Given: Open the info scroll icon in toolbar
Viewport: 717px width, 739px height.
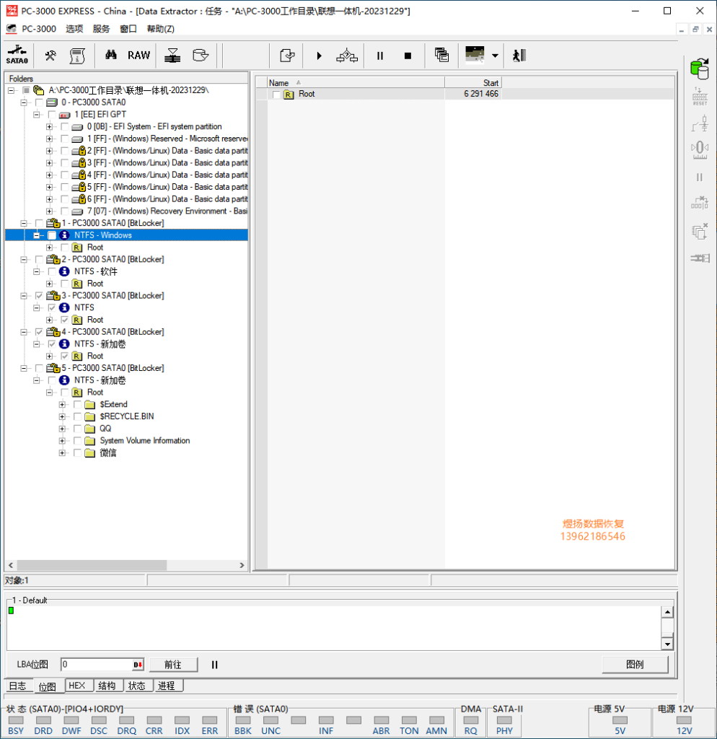Looking at the screenshot, I should [77, 56].
